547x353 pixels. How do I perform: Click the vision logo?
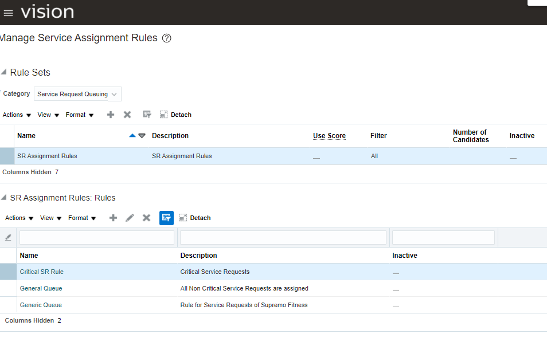click(x=48, y=12)
